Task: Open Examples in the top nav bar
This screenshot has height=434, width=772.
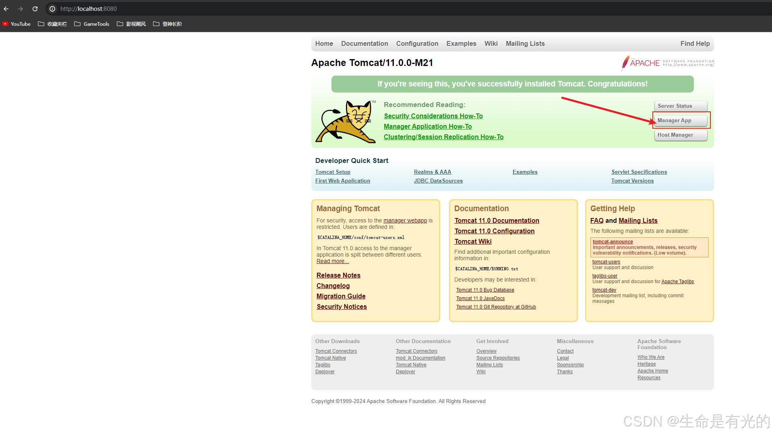Action: pos(461,43)
